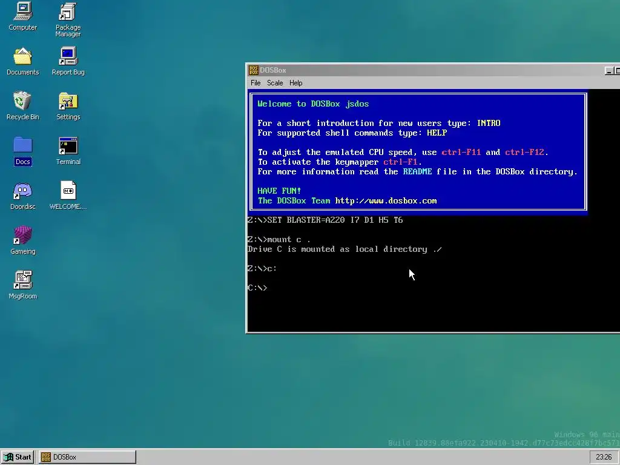Click the 'Welcome to DOSBox jsdos' heading
Screen dimensions: 620x465
click(313, 104)
